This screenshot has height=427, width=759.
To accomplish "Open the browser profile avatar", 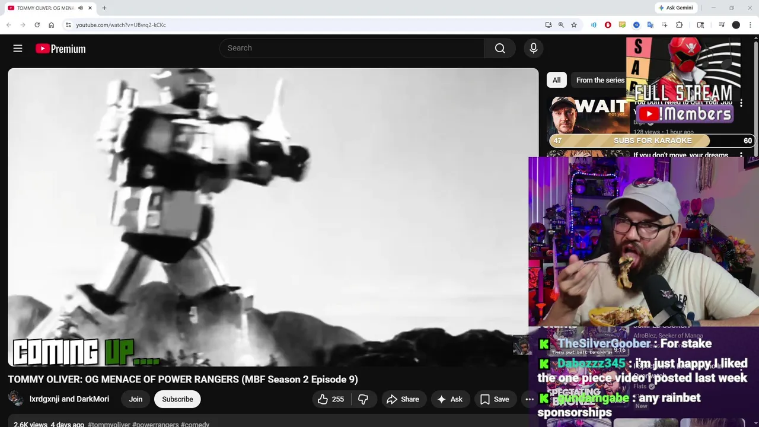I will [736, 25].
